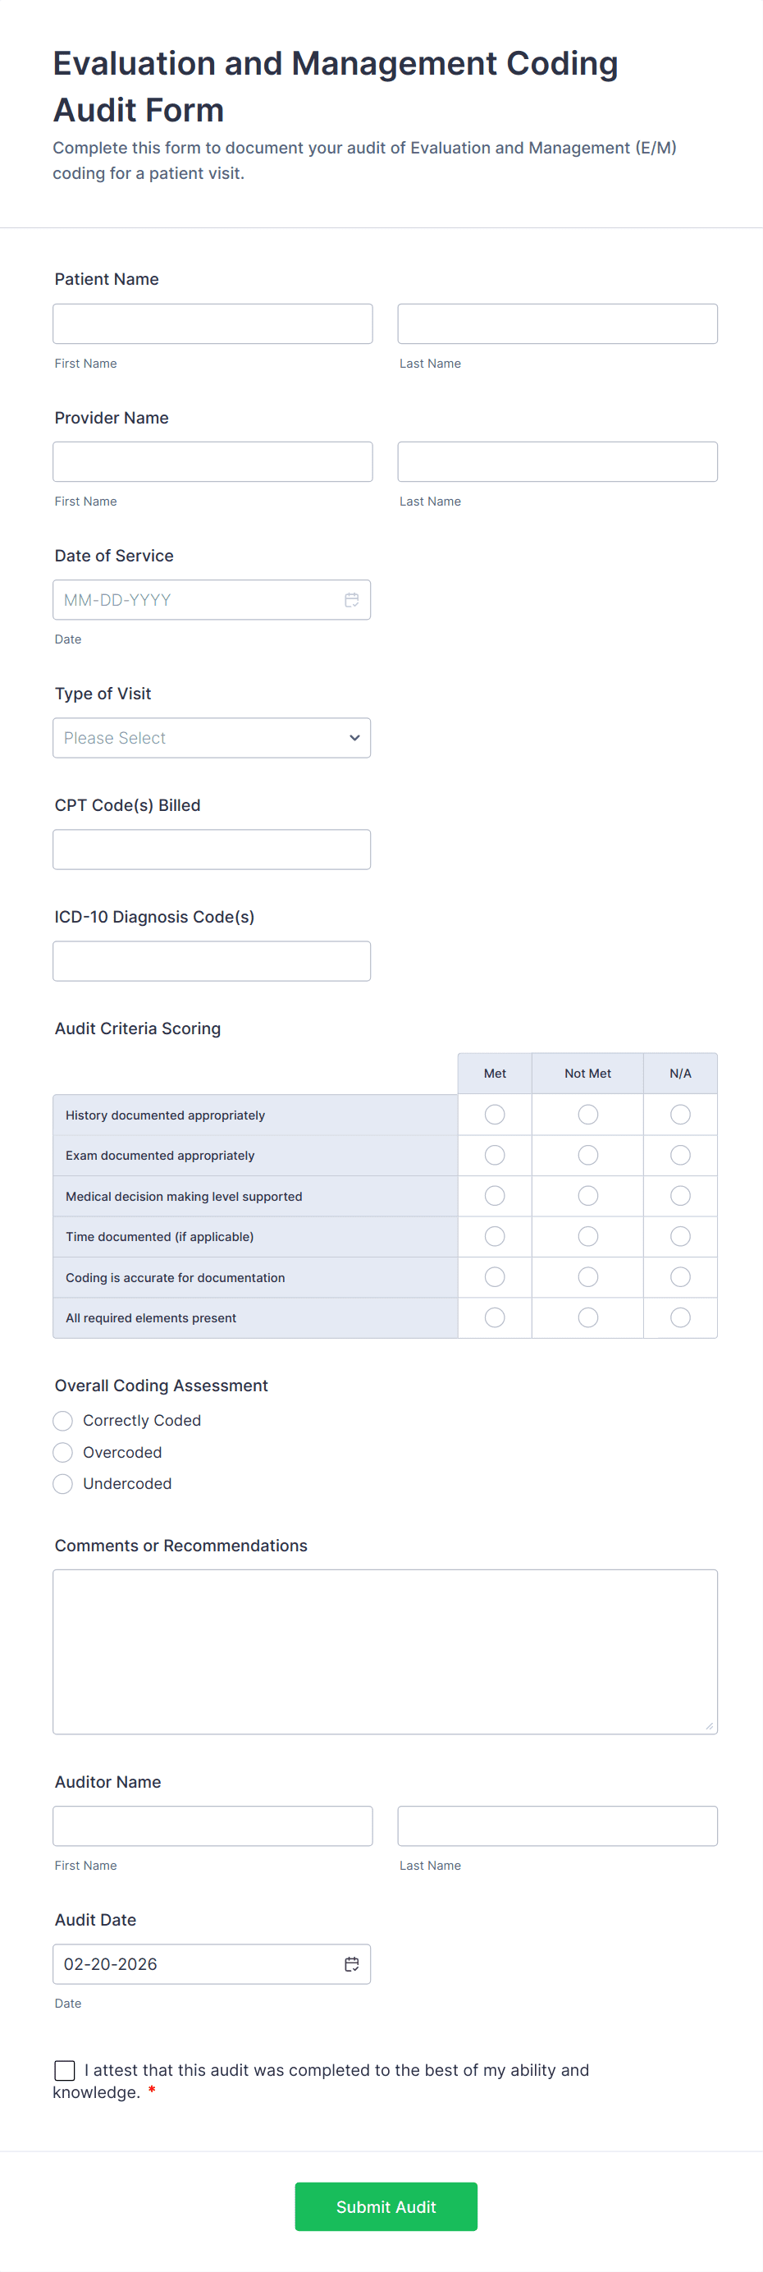Image resolution: width=763 pixels, height=2272 pixels.
Task: Open the Audit Date calendar icon
Action: pyautogui.click(x=351, y=1963)
